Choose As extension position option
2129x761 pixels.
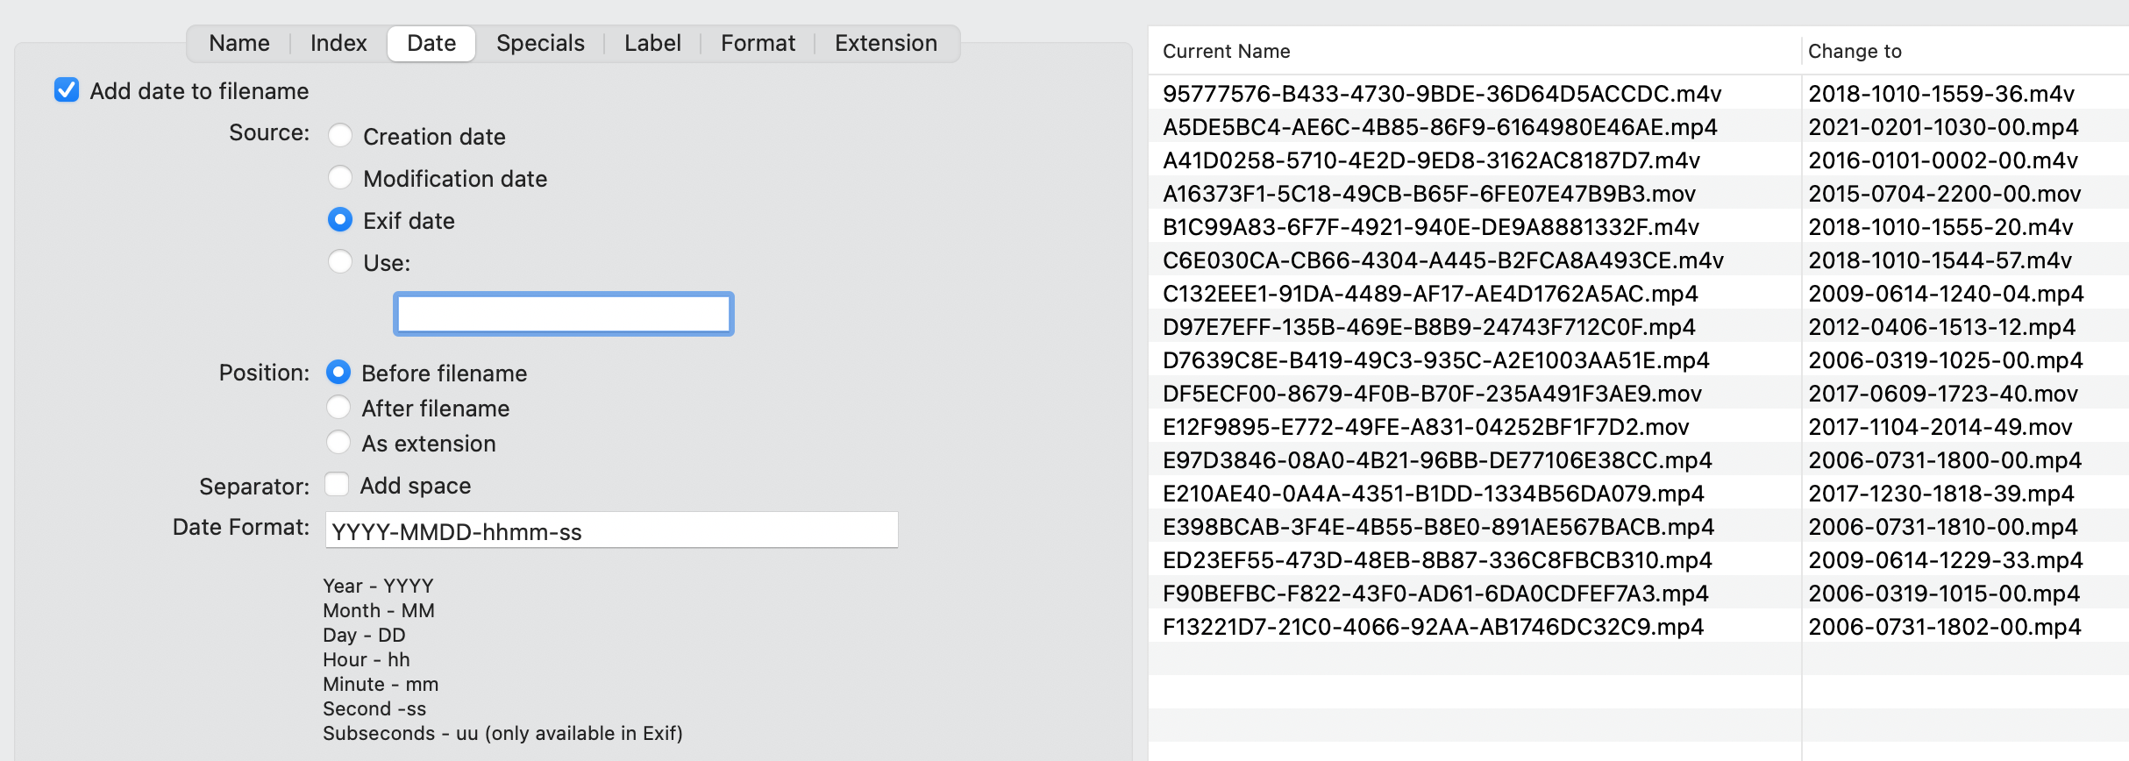click(x=338, y=443)
